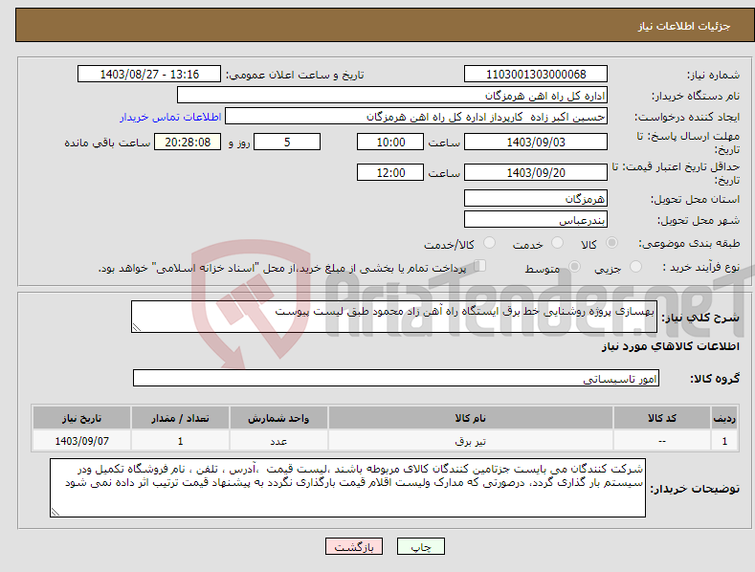
Task: Click the بازگشت (Back) button
Action: [x=354, y=546]
